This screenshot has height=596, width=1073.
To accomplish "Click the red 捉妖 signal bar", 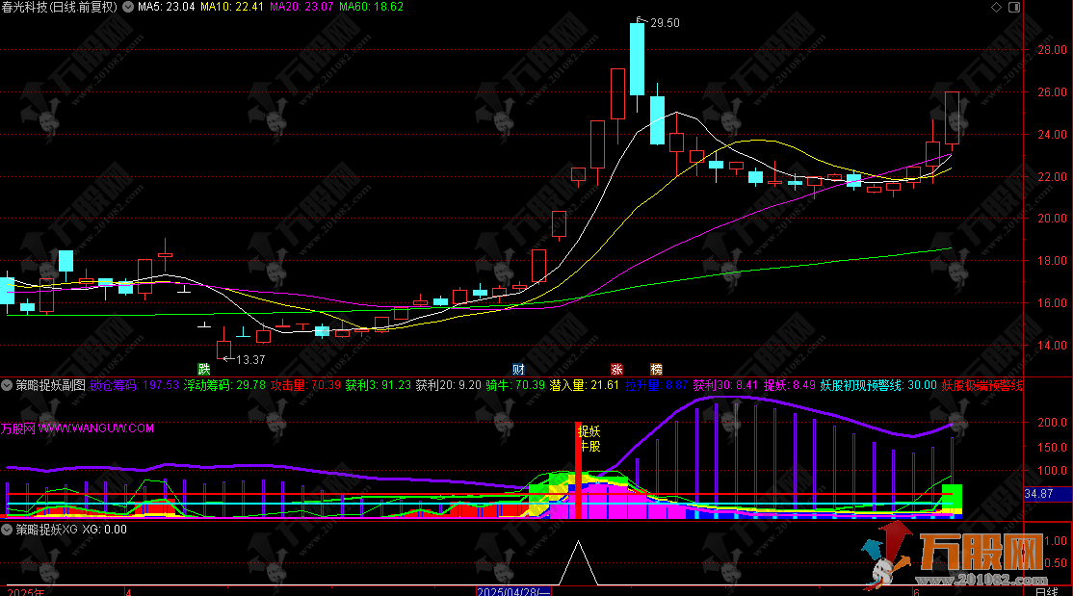I will point(578,472).
